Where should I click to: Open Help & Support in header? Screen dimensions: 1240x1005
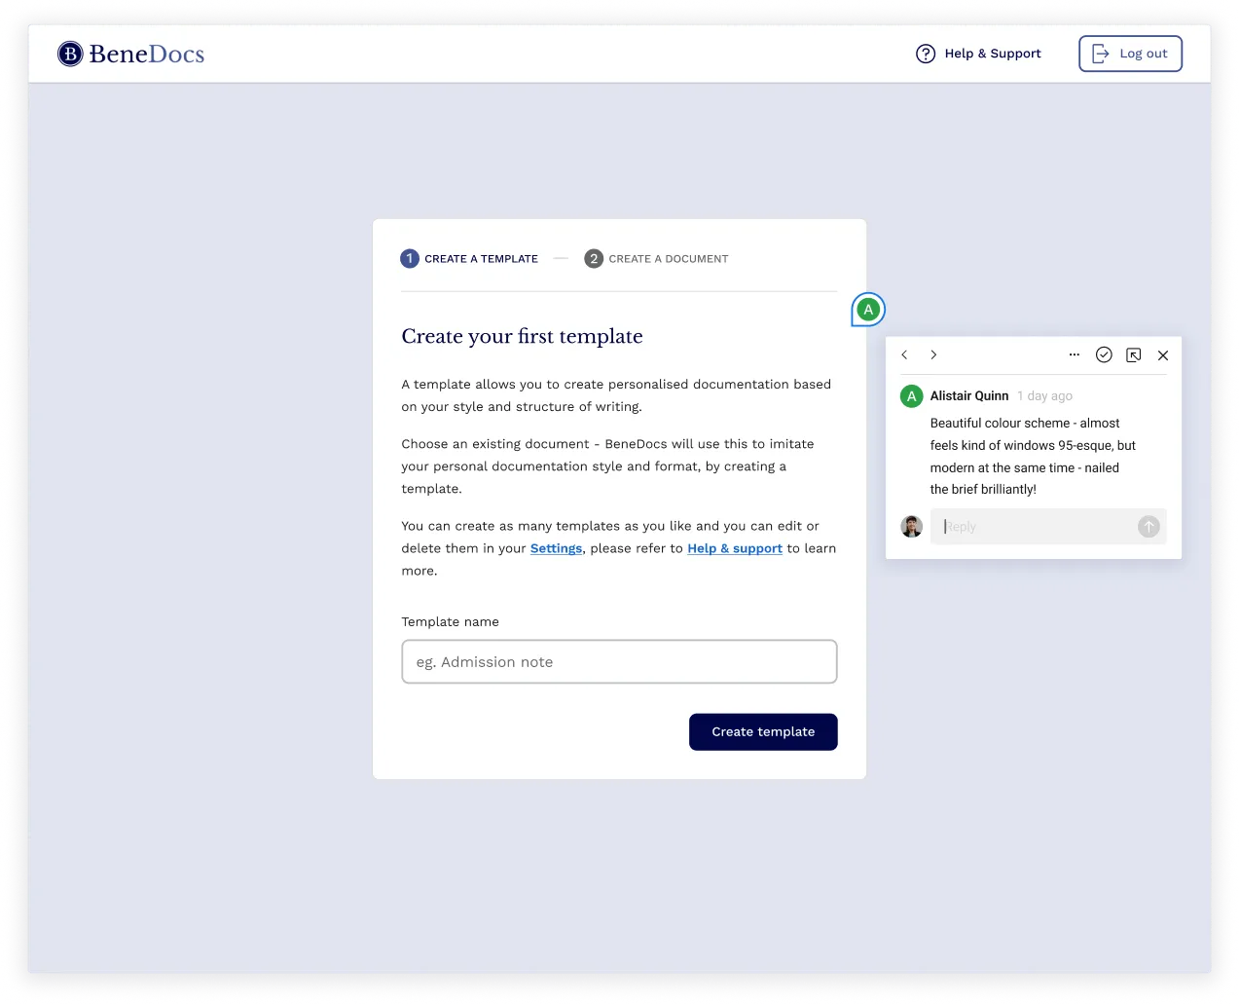click(978, 54)
